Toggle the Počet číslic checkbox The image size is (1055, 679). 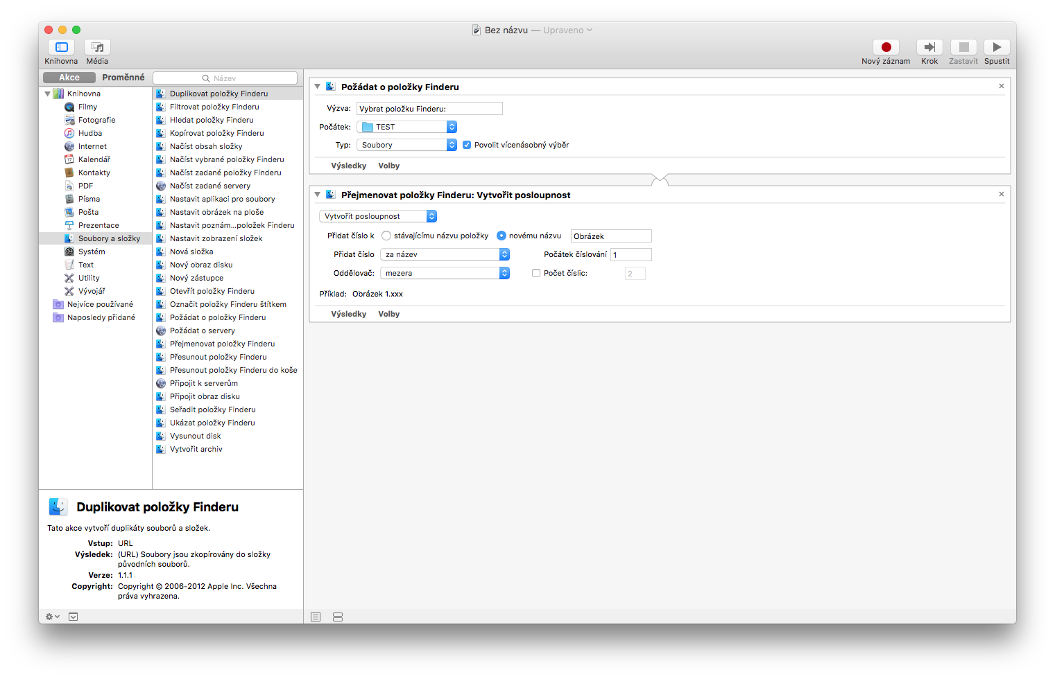(536, 273)
